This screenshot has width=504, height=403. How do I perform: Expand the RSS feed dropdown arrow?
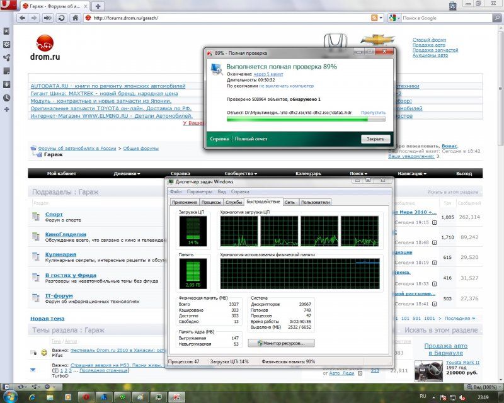381,18
